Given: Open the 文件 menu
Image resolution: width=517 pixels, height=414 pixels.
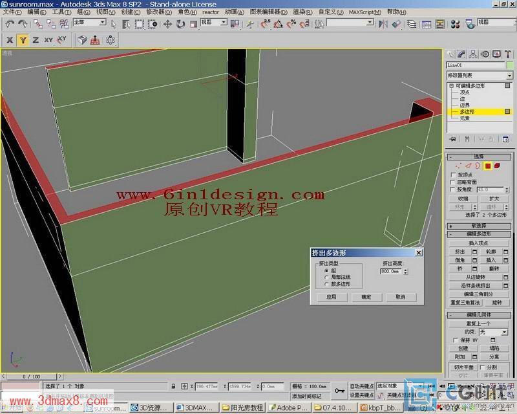Looking at the screenshot, I should tap(12, 12).
